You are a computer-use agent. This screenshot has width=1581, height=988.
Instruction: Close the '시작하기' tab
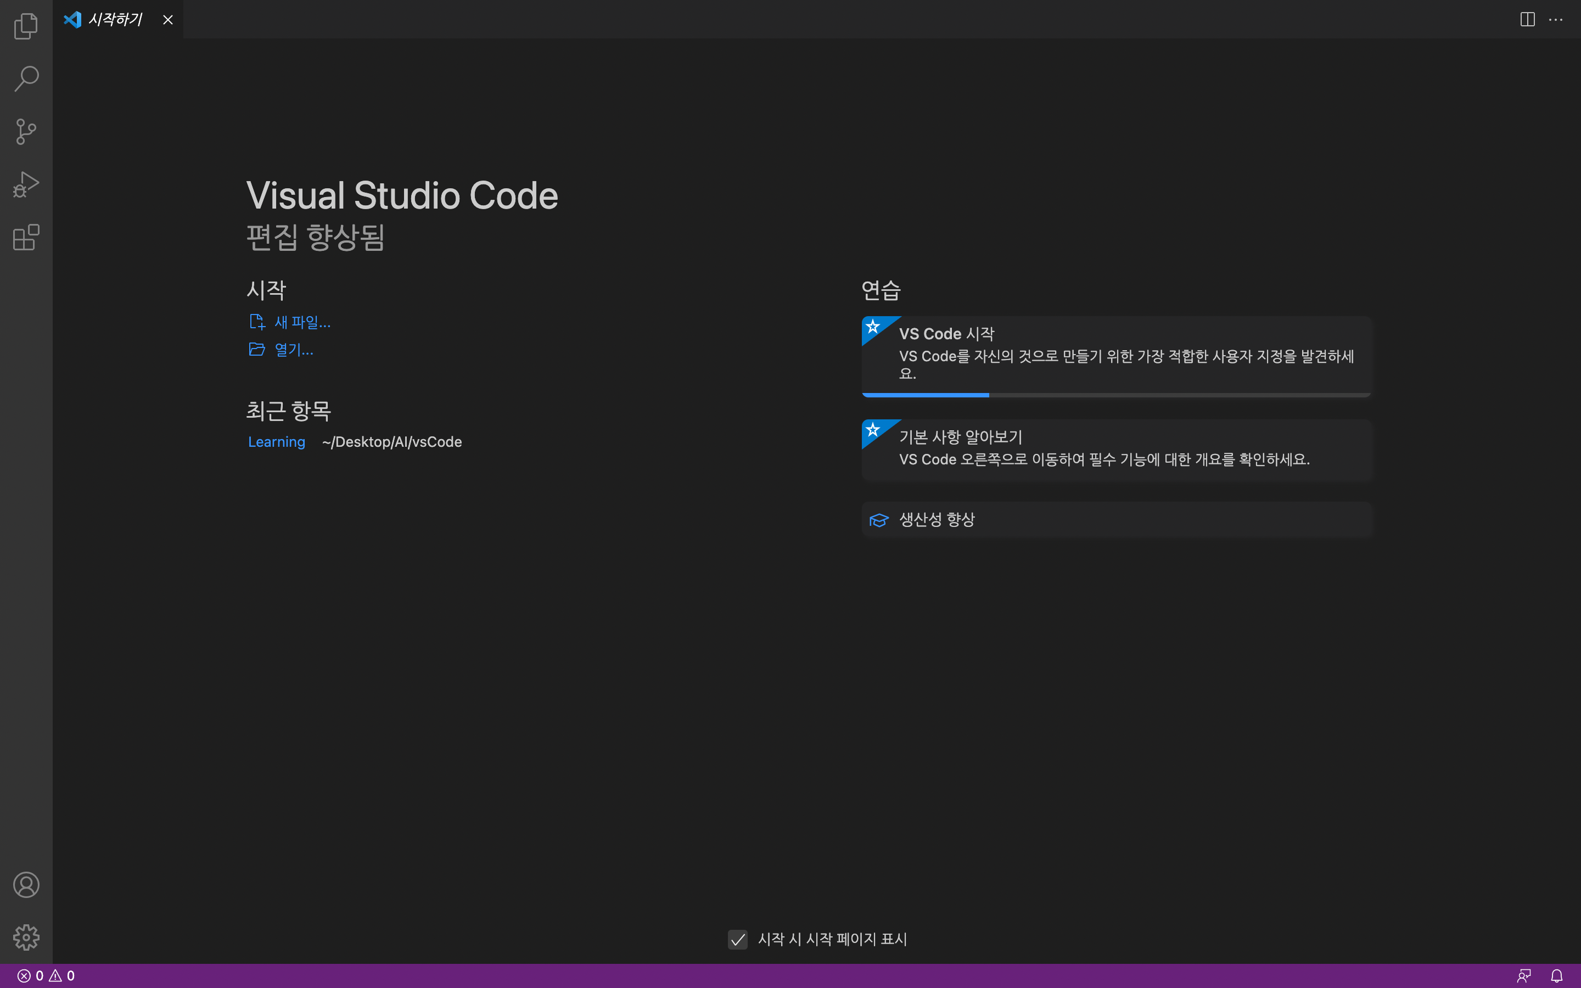(x=168, y=20)
